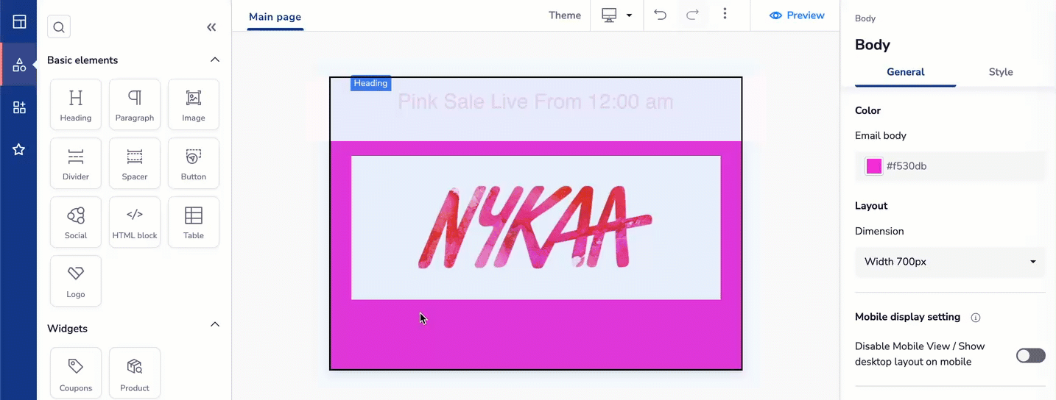Add an HTML block element
The width and height of the screenshot is (1056, 400).
(135, 222)
